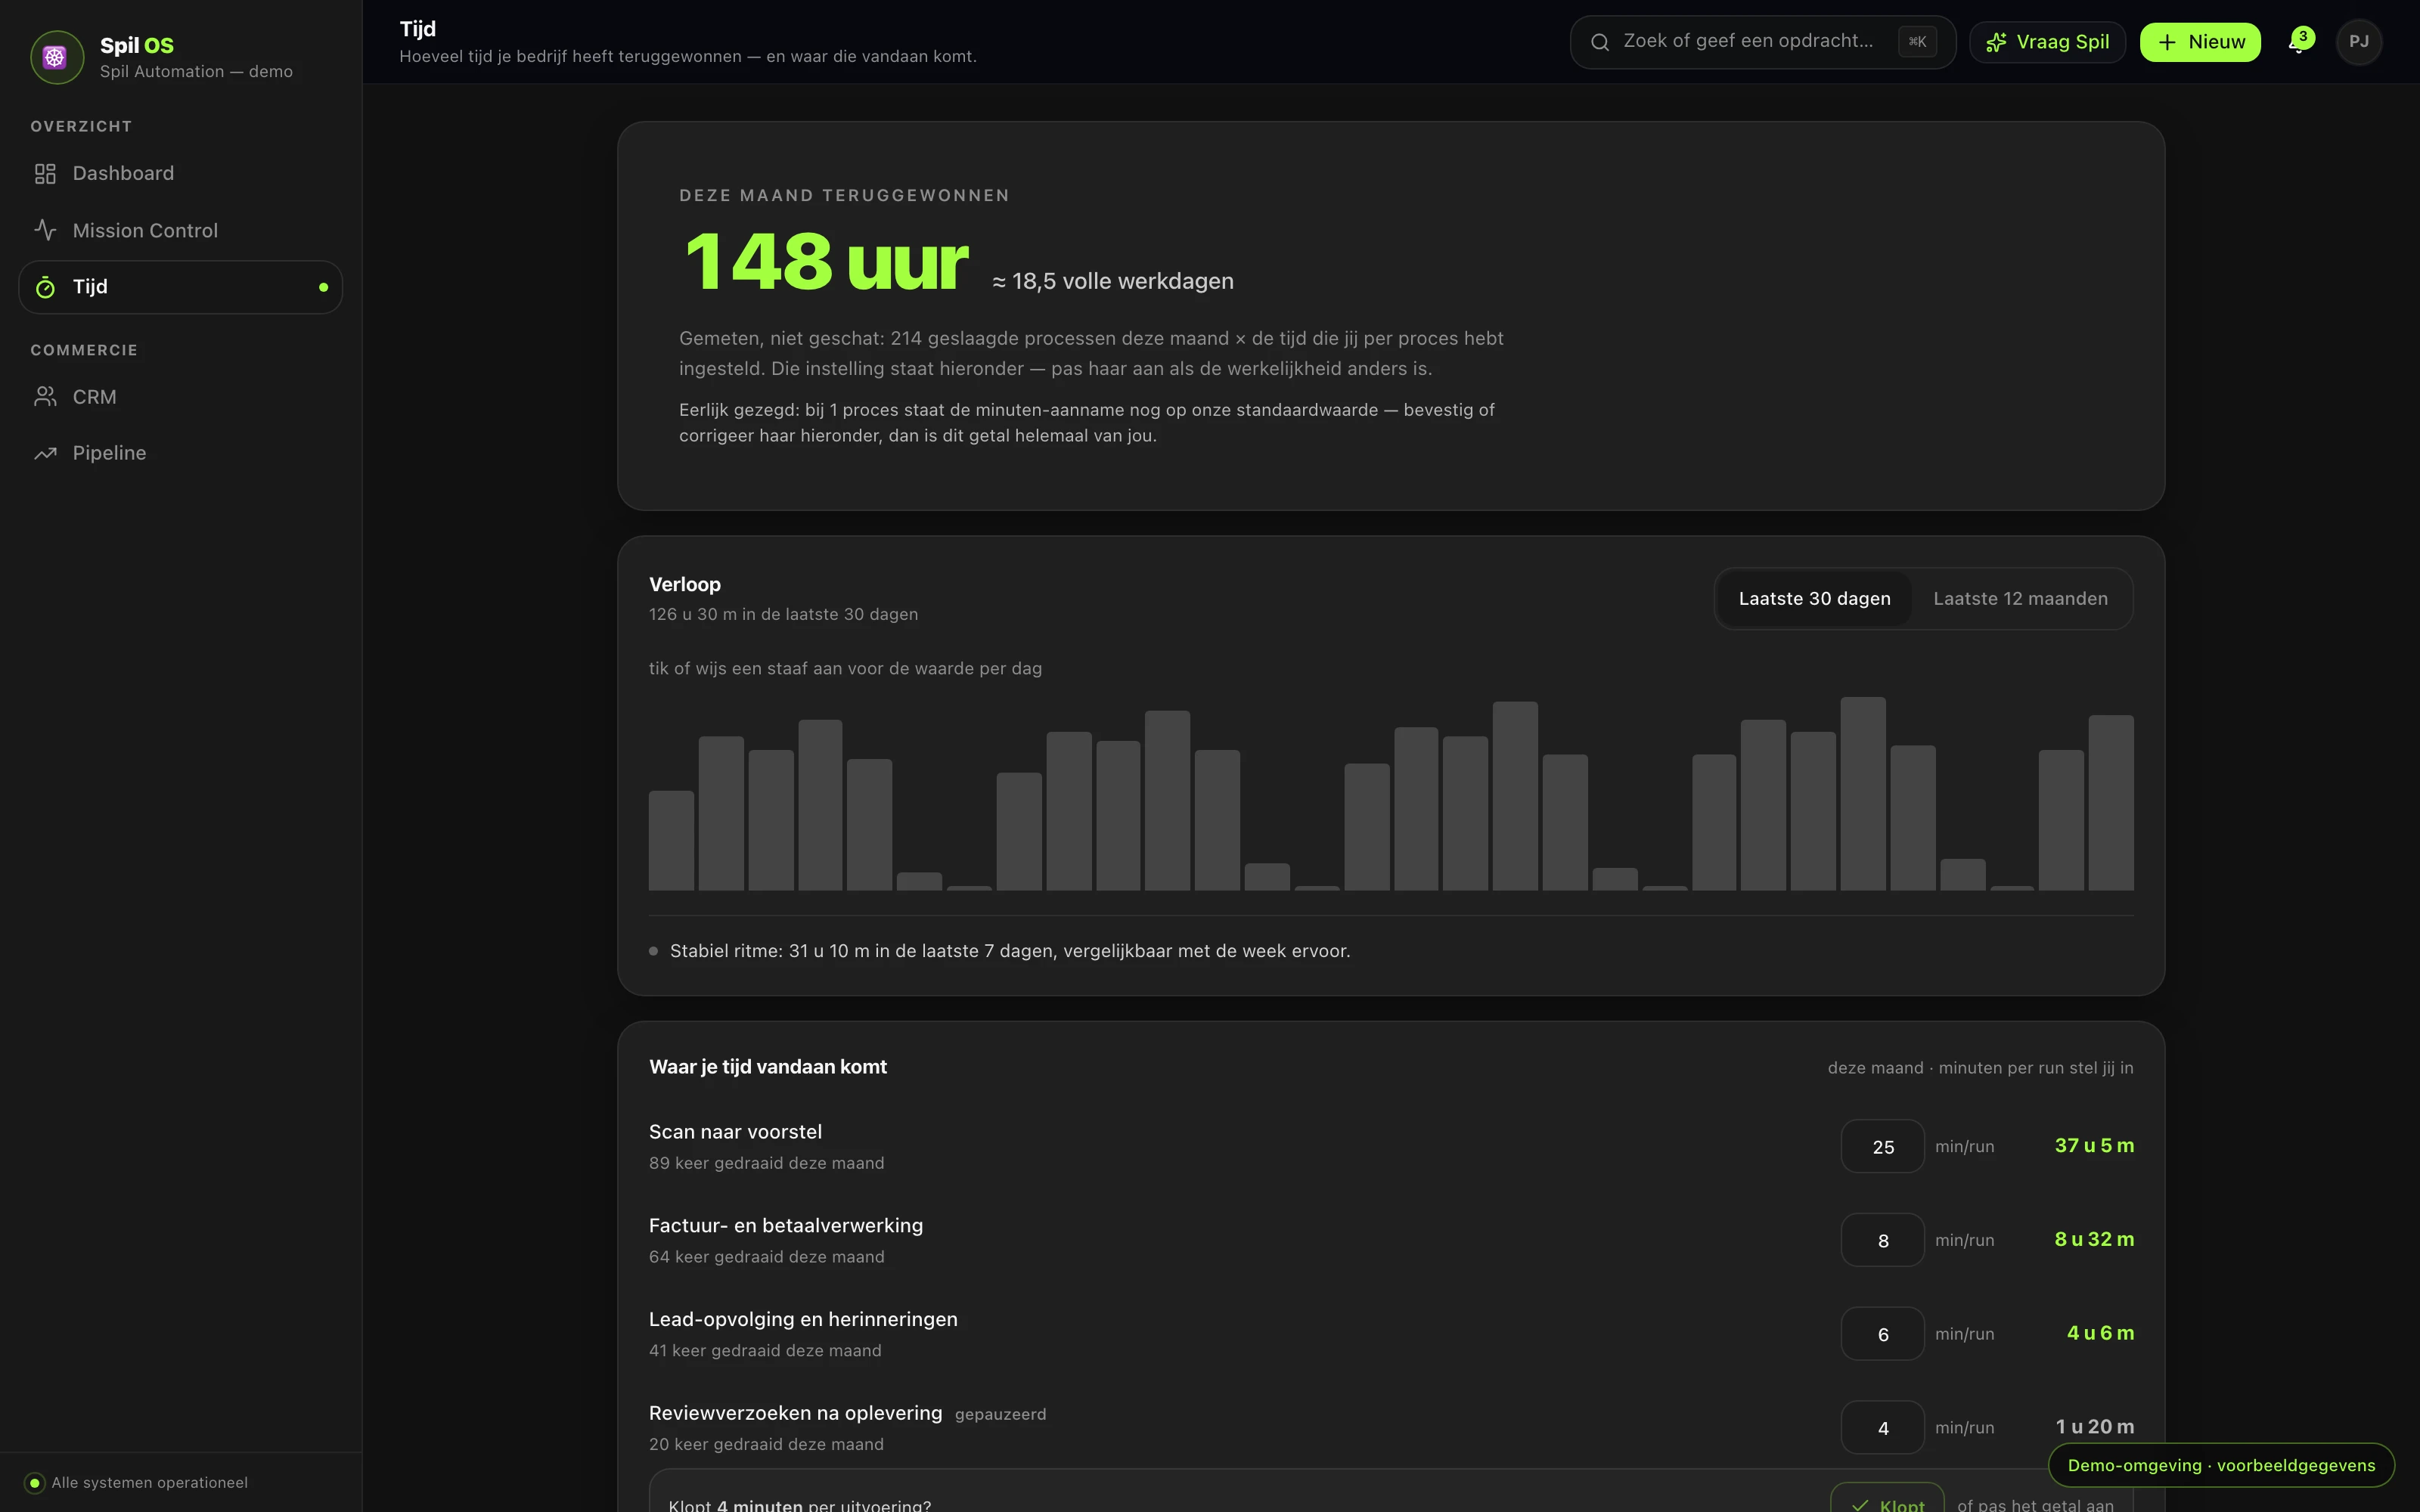Click the 'Lead-opvolging en herinneringen' row title
Screen dimensions: 2420x1512
[x=803, y=1320]
